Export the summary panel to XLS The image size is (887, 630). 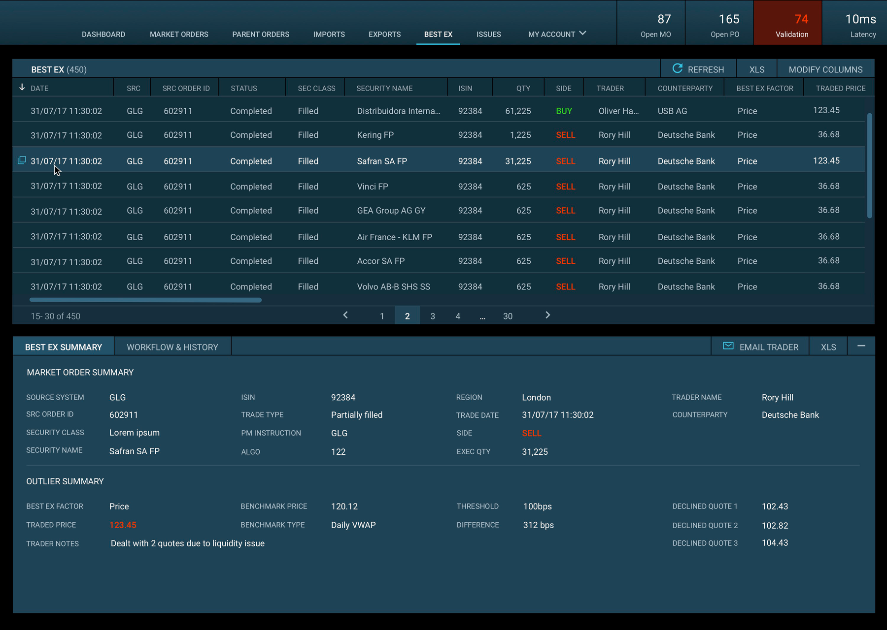828,347
